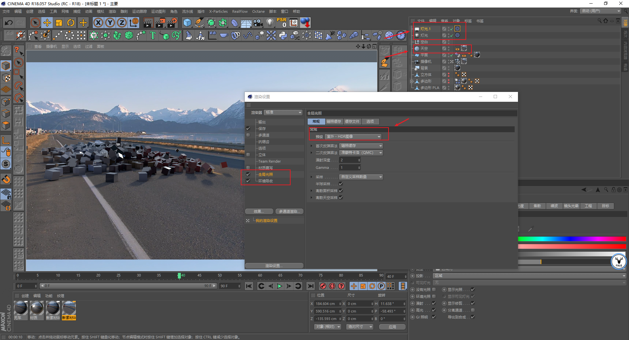629x340 pixels.
Task: Click the Formula fx effector icon
Action: [200, 35]
